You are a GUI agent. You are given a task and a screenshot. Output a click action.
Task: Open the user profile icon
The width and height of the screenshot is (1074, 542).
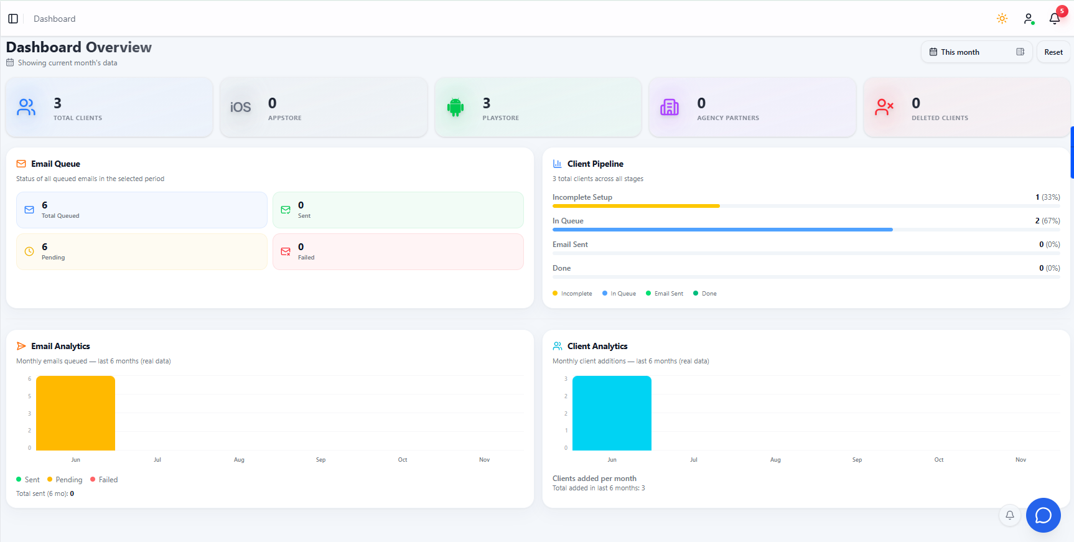coord(1029,19)
